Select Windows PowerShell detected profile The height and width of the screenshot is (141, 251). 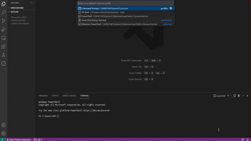[x=126, y=24]
